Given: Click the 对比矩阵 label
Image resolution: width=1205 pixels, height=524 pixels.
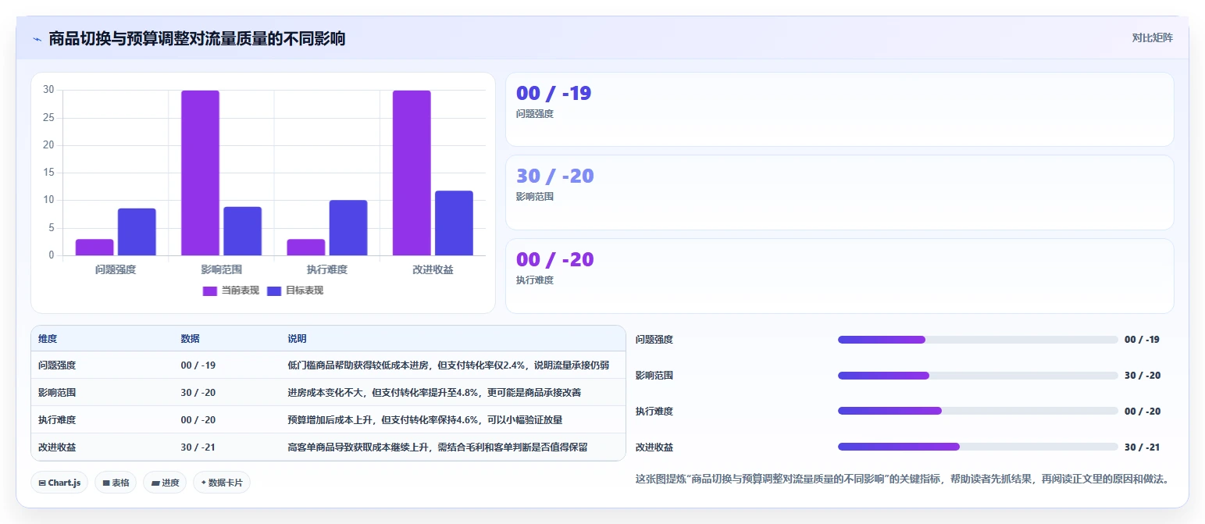Looking at the screenshot, I should (x=1152, y=37).
